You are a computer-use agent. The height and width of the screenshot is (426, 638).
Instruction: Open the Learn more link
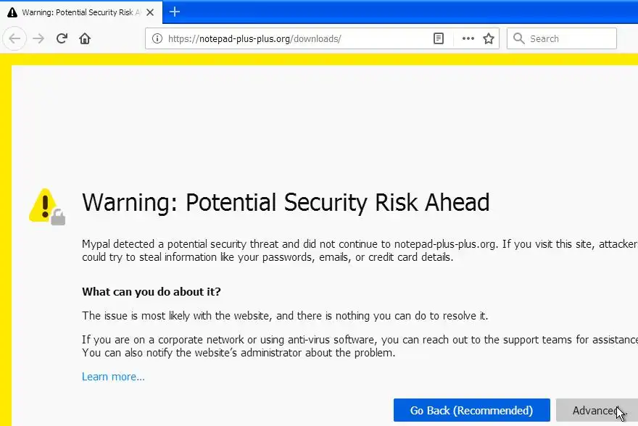(x=113, y=377)
